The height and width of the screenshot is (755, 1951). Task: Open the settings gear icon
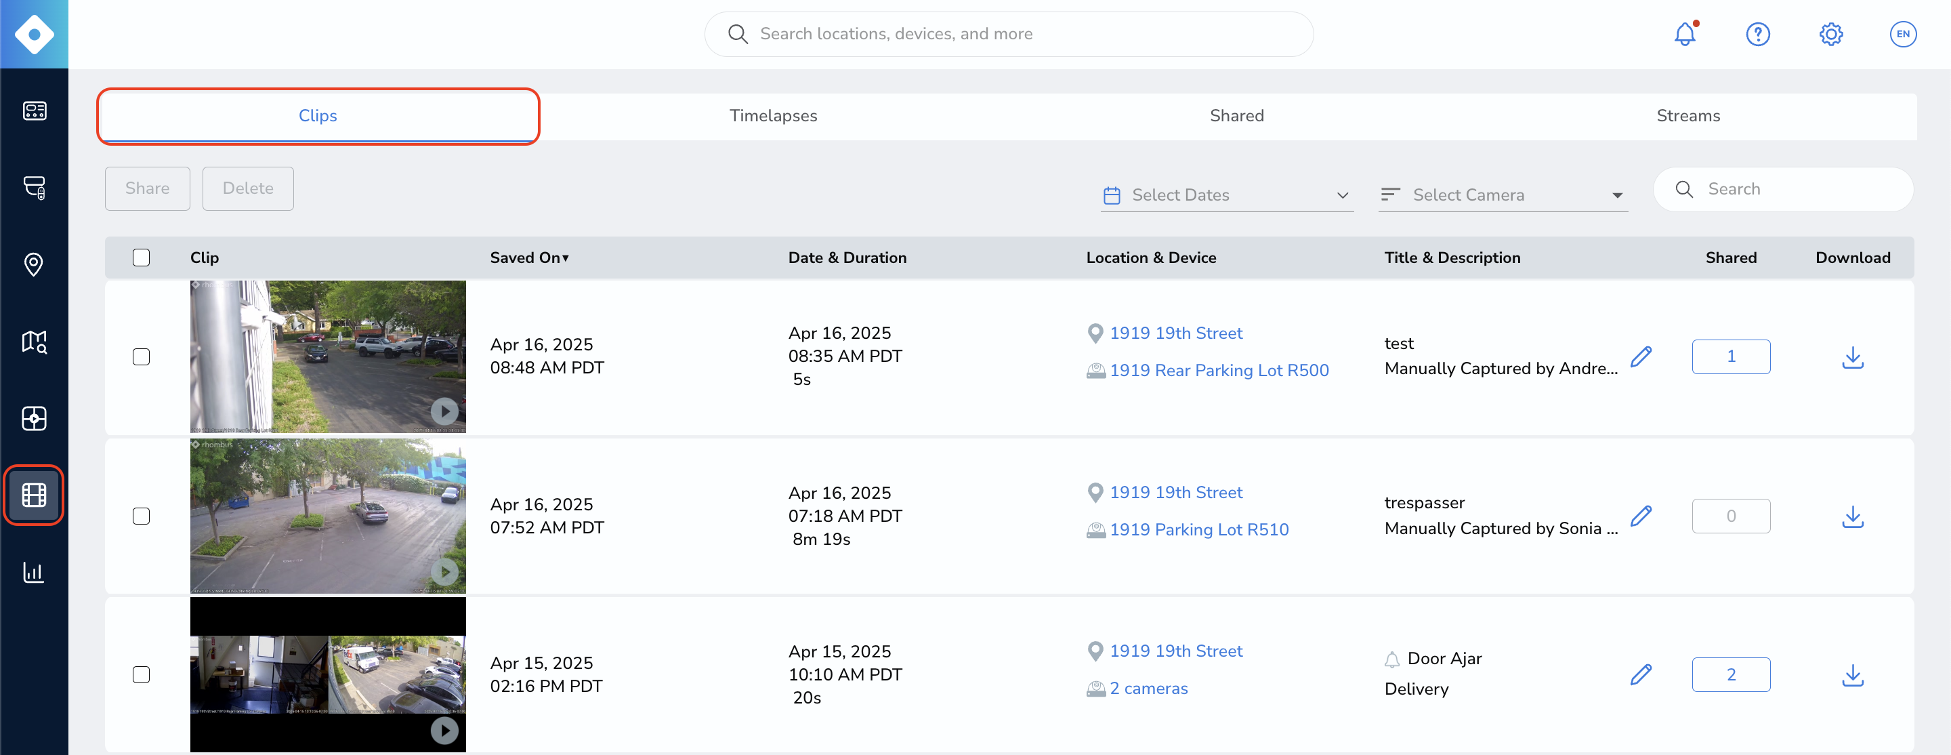[1830, 34]
